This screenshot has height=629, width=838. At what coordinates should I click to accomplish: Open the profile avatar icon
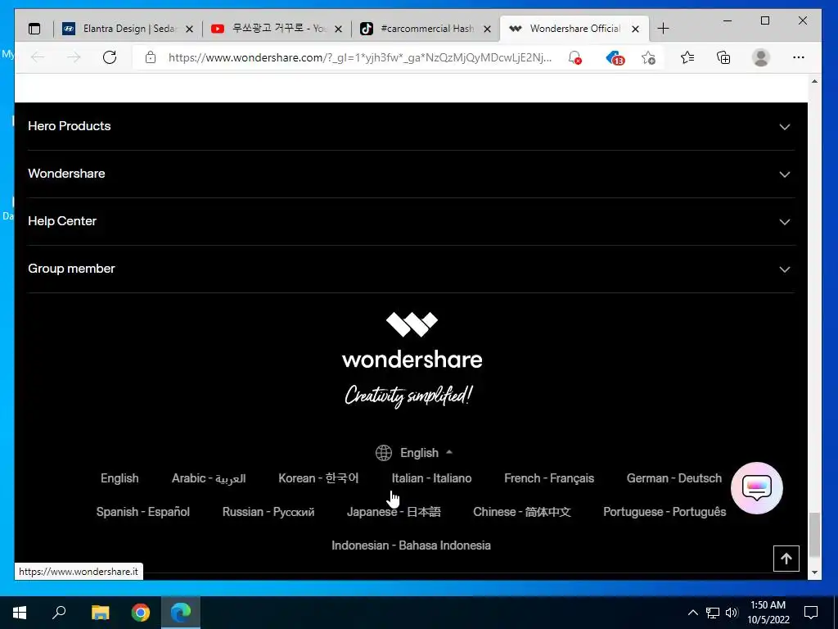coord(760,57)
